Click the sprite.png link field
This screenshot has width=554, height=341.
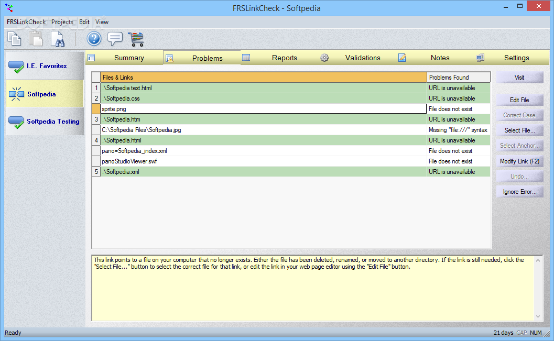click(x=264, y=109)
